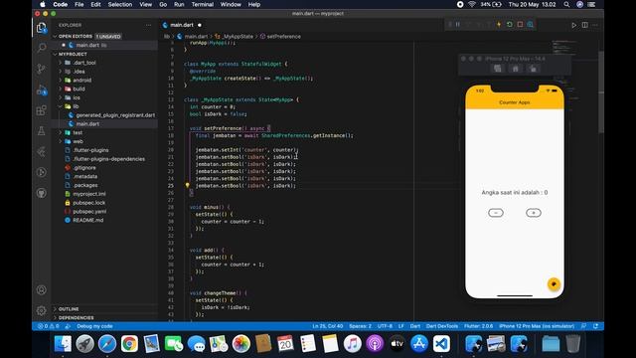Open pubspec.yaml in the explorer
The image size is (636, 358).
(x=104, y=212)
